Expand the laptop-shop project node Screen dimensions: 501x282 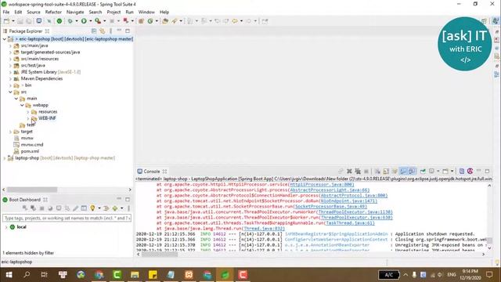5,158
